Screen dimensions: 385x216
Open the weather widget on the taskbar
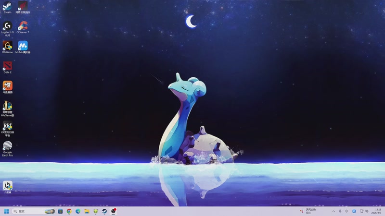pos(308,211)
